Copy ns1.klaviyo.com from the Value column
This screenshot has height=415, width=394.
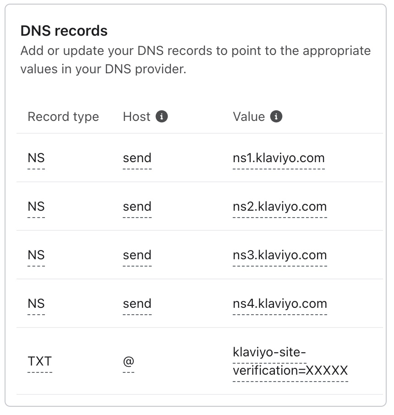coord(278,158)
